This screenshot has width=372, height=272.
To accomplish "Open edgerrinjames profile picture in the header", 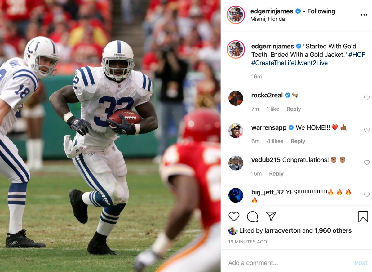I will tap(236, 15).
